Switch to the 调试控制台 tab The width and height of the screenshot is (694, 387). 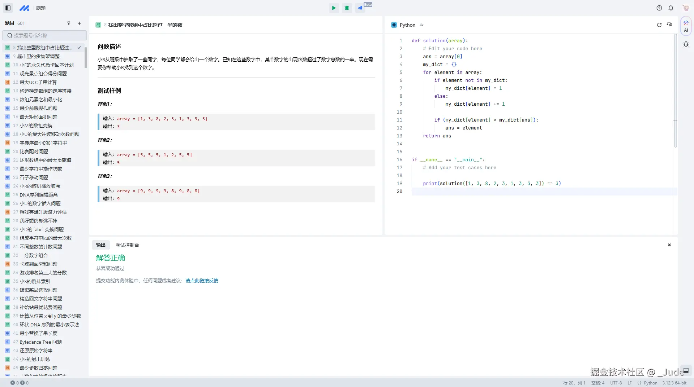(x=127, y=245)
